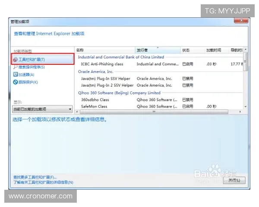Click the list's vertical scrollbar up arrow
This screenshot has width=259, height=207.
(x=246, y=49)
